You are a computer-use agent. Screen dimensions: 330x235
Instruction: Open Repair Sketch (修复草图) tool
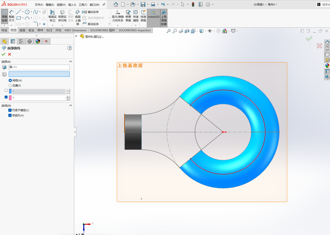coord(128,16)
